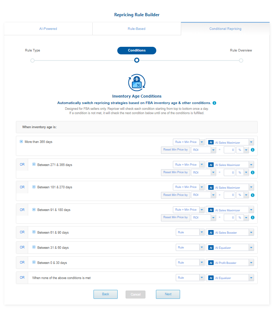
Task: Click the Repricing Rule Builder title
Action: (x=137, y=15)
